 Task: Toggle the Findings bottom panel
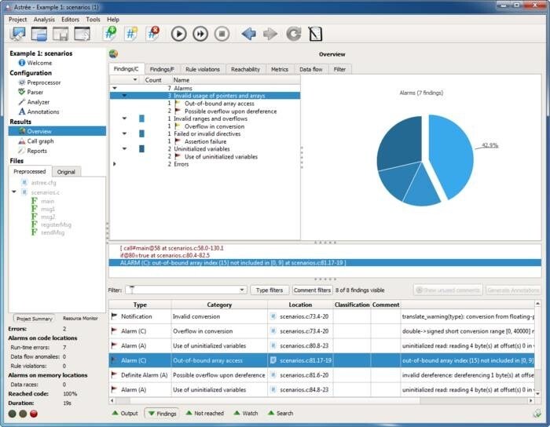click(162, 413)
